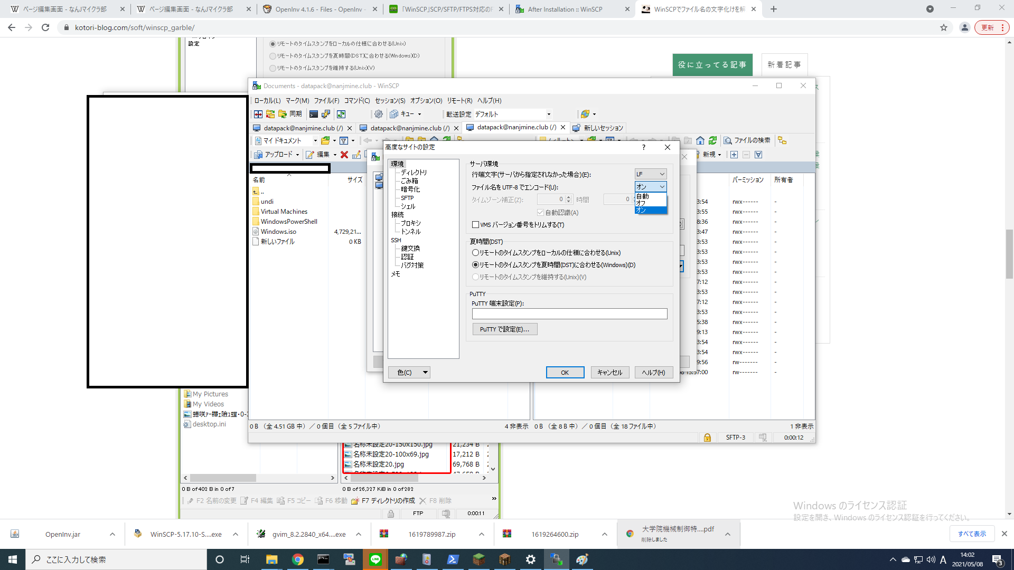The width and height of the screenshot is (1014, 570).
Task: Choose オフ in the UTF-8 encoding list
Action: point(651,203)
